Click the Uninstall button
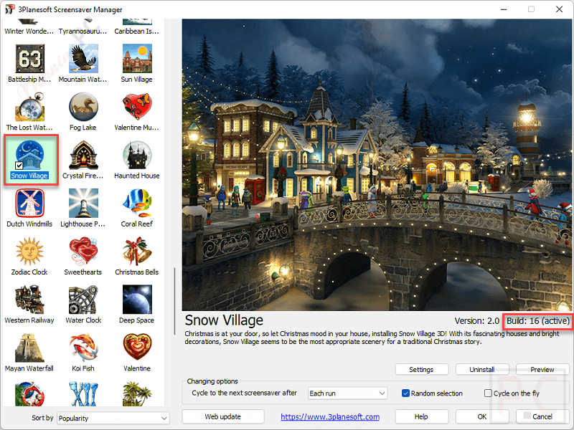Image resolution: width=574 pixels, height=430 pixels. click(482, 369)
